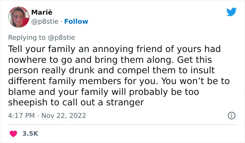Click the tweet line starting 'different family members'
The image size is (245, 143).
coord(119,81)
